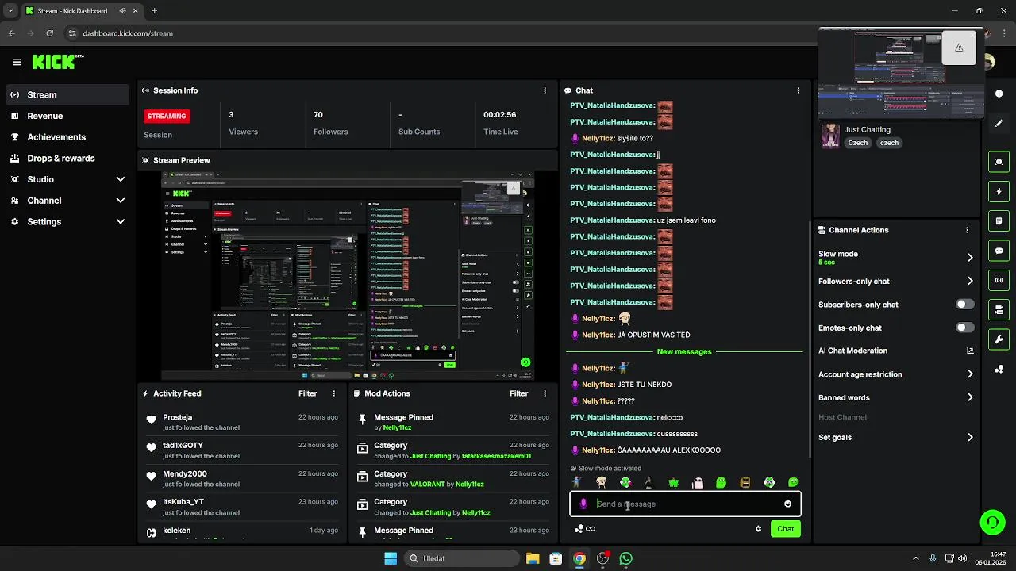Click the purple microphone chat identity icon
The width and height of the screenshot is (1016, 571).
click(583, 504)
